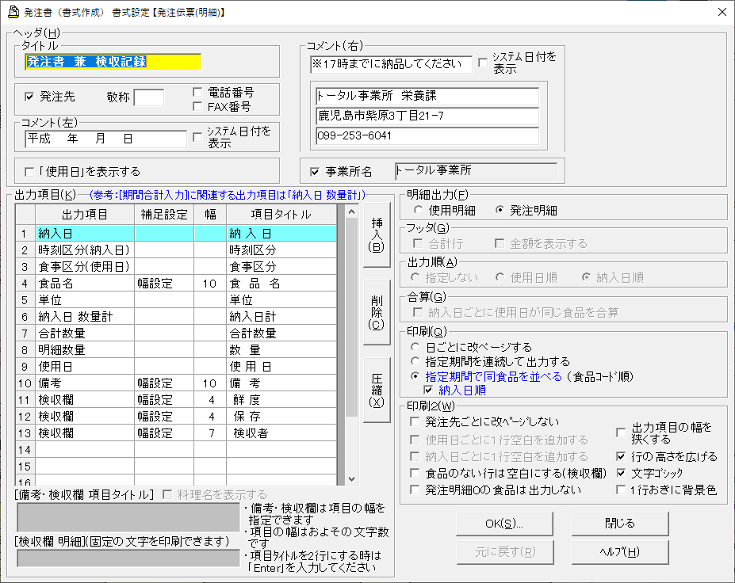Click the コメント(左) date field
Screen dimensions: 735x583
click(x=105, y=139)
